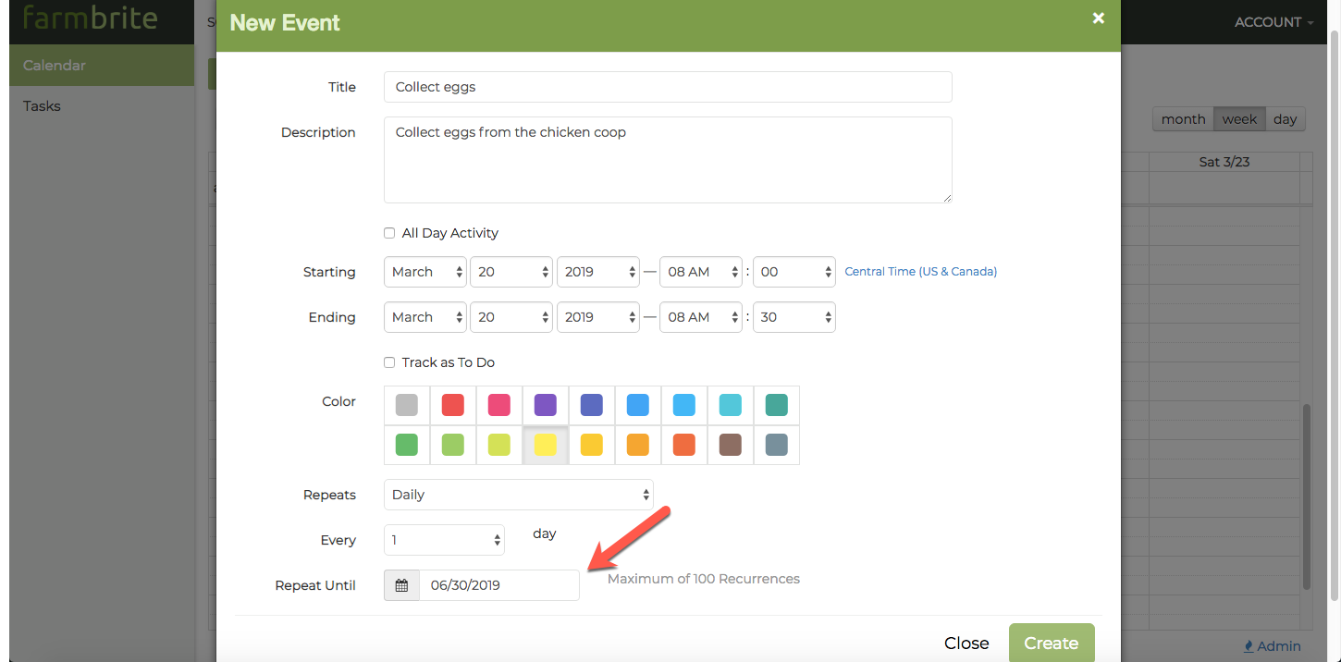
Task: Enable the All Day Activity checkbox
Action: (389, 233)
